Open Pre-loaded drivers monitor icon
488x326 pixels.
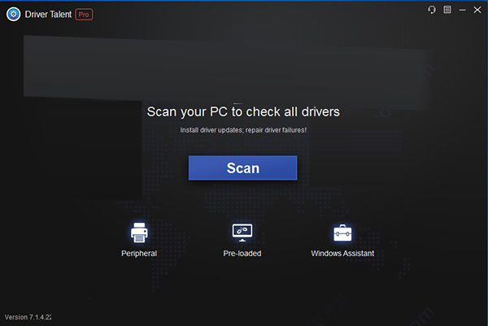(x=242, y=233)
